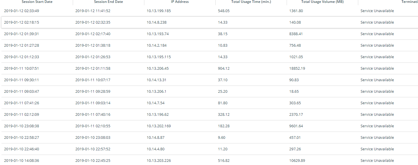
Task: Select the row starting 2019-01-12 02:18:15
Action: coord(210,22)
